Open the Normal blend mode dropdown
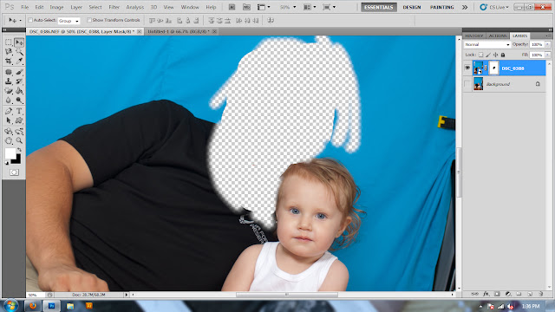The image size is (555, 312). click(x=487, y=44)
